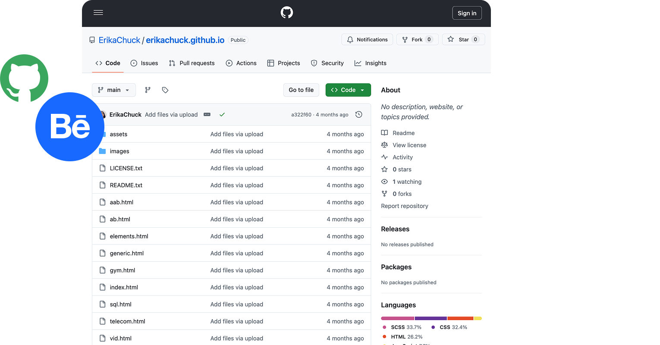Click the purple CSS language bar segment
660x345 pixels.
(431, 318)
